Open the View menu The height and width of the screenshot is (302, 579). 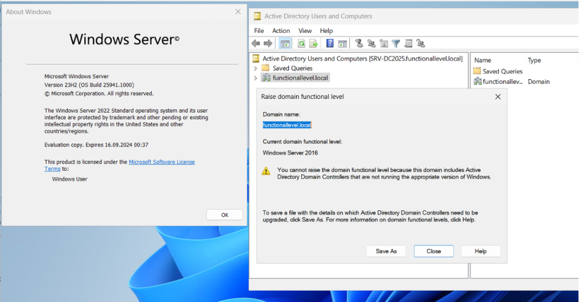(305, 31)
